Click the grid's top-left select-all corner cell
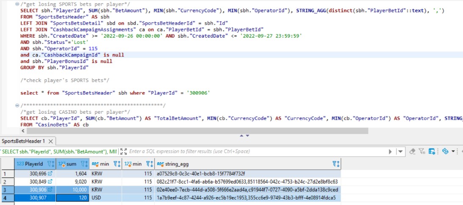Image resolution: width=463 pixels, height=205 pixels. [x=7, y=164]
